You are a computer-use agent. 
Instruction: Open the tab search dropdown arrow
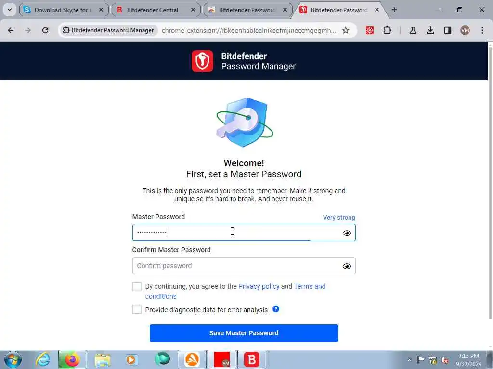point(10,10)
